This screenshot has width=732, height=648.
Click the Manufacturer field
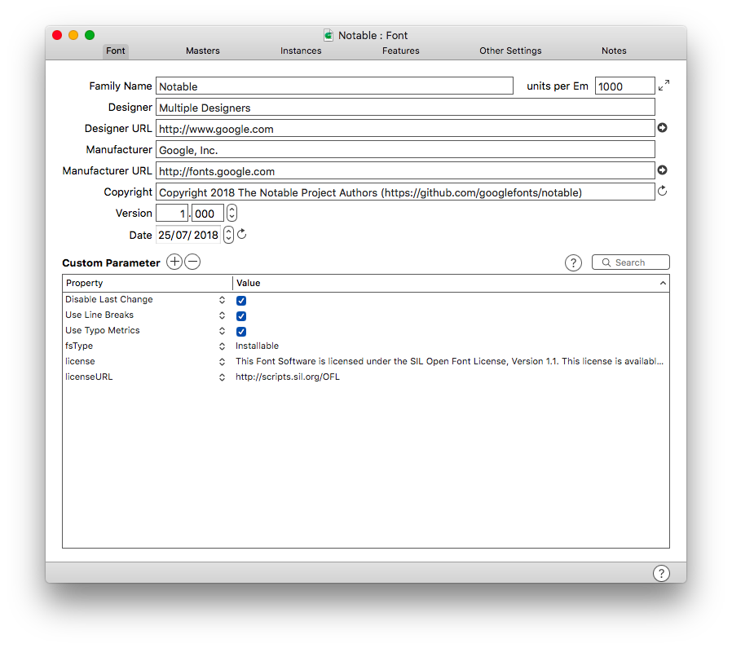(x=405, y=149)
